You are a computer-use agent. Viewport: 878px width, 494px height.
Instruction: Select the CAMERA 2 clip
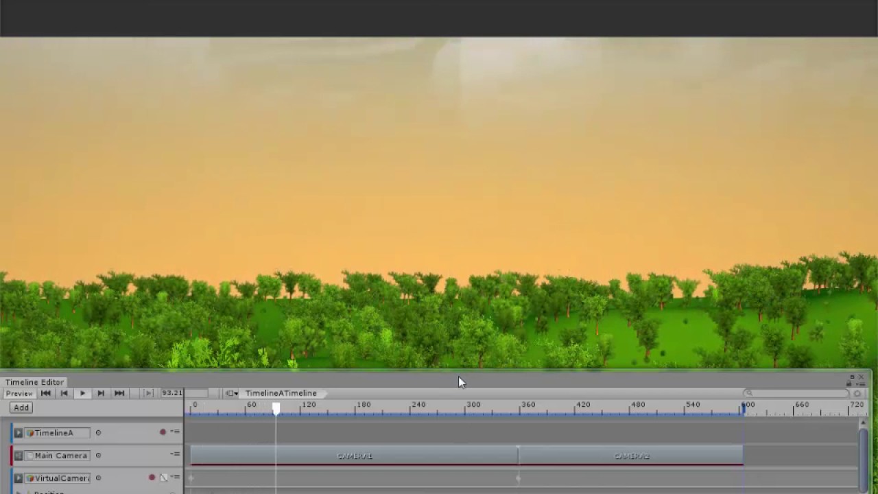[630, 456]
